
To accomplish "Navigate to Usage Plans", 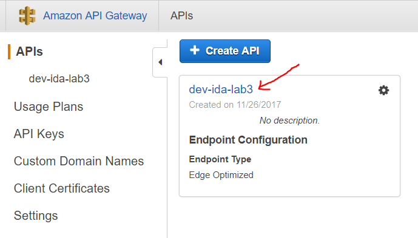I will [x=49, y=107].
